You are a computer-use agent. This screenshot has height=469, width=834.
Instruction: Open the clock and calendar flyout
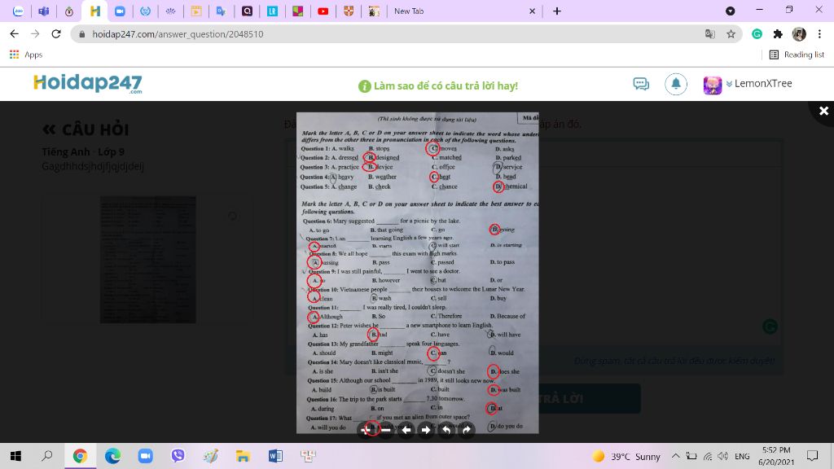coord(776,456)
